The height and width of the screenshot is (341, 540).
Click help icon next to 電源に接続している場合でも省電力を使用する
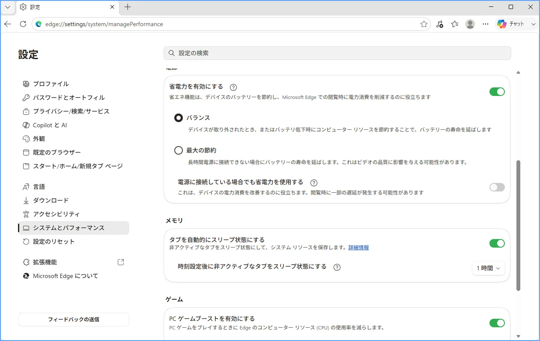click(x=313, y=182)
